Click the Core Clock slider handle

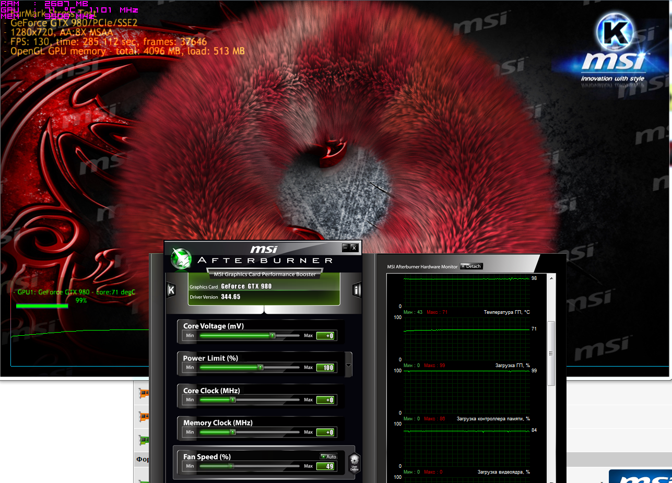(233, 400)
